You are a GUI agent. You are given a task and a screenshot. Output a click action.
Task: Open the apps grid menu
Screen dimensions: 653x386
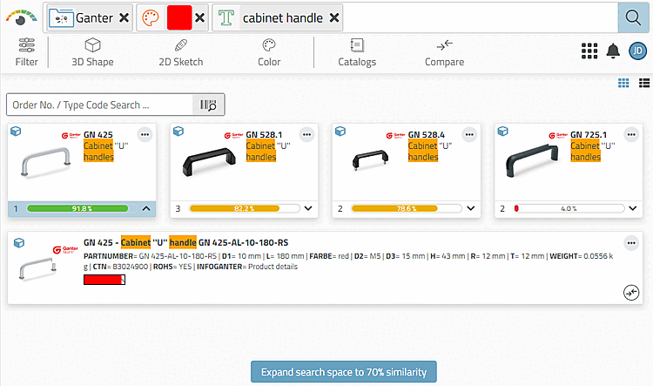[x=589, y=51]
